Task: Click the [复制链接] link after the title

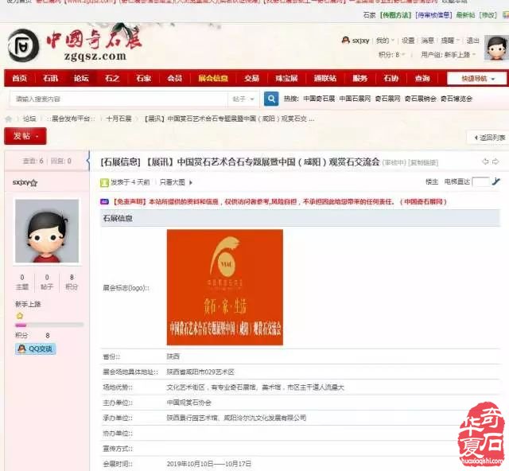Action: [x=423, y=162]
